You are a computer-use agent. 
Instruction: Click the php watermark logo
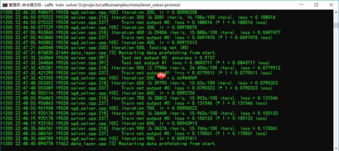coord(162,75)
